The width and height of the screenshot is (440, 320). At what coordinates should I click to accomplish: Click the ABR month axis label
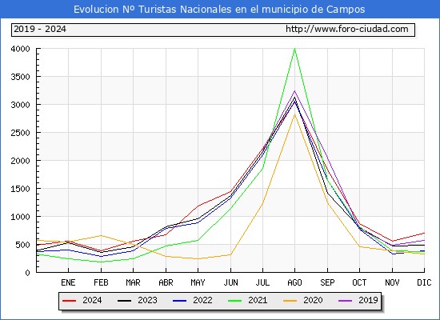click(x=166, y=282)
